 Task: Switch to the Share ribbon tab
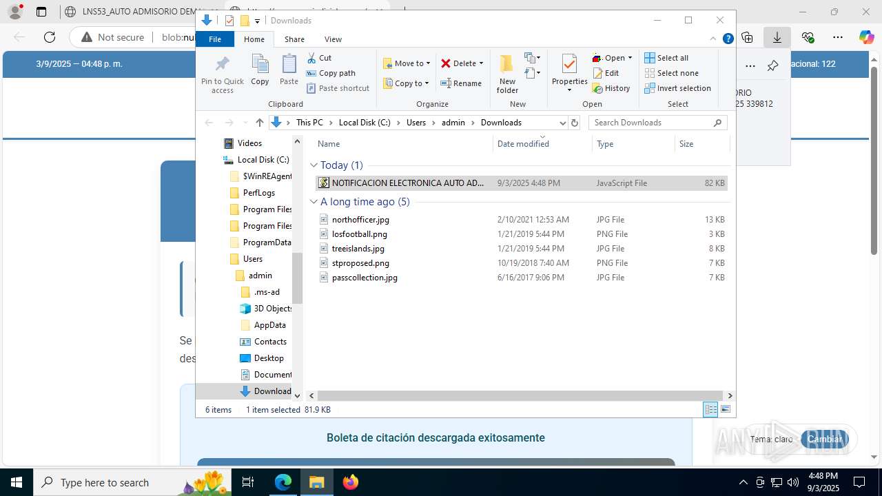294,39
